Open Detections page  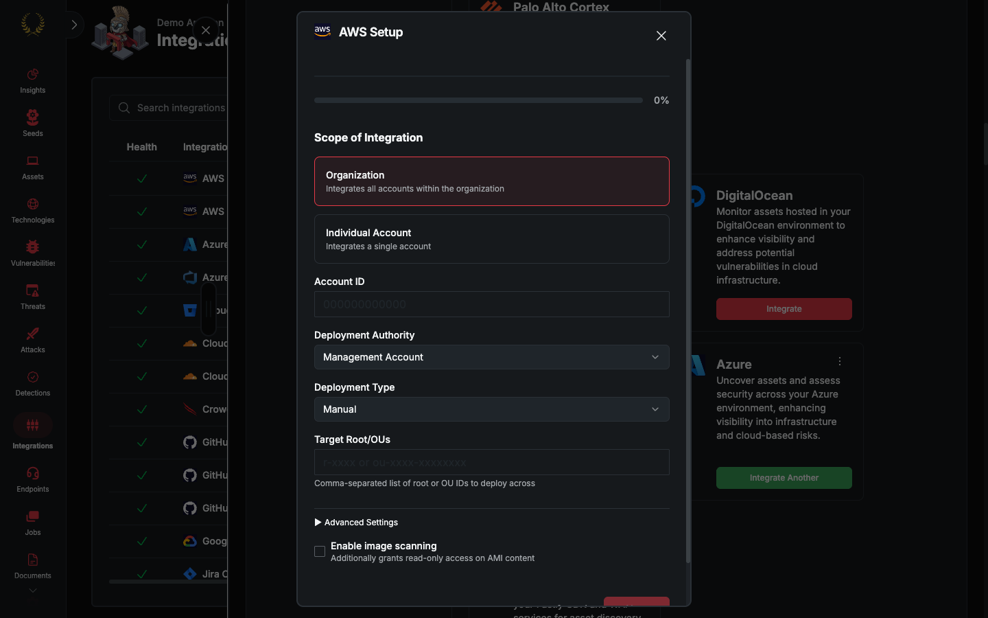click(x=32, y=384)
